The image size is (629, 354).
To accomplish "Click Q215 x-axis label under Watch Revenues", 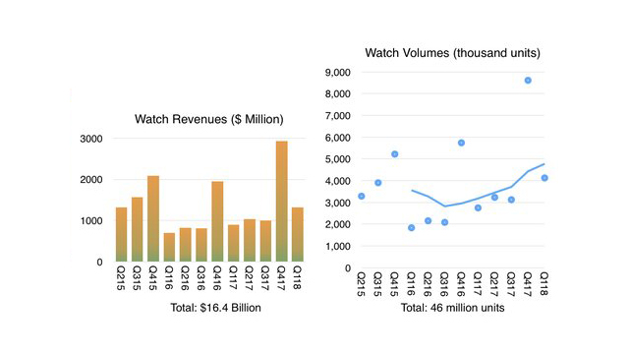I will coord(121,277).
